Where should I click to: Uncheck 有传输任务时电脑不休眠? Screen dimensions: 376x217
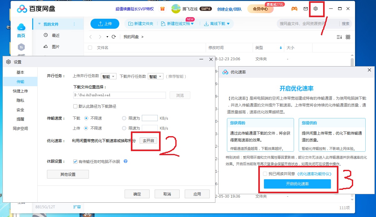75,161
